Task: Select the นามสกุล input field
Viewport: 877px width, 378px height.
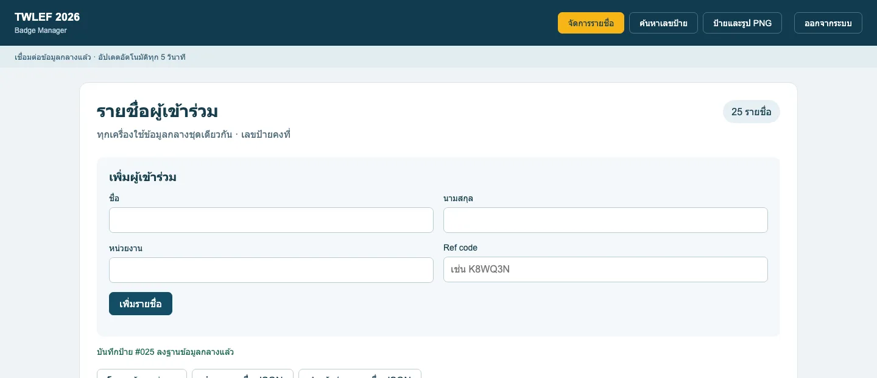Action: pyautogui.click(x=605, y=220)
